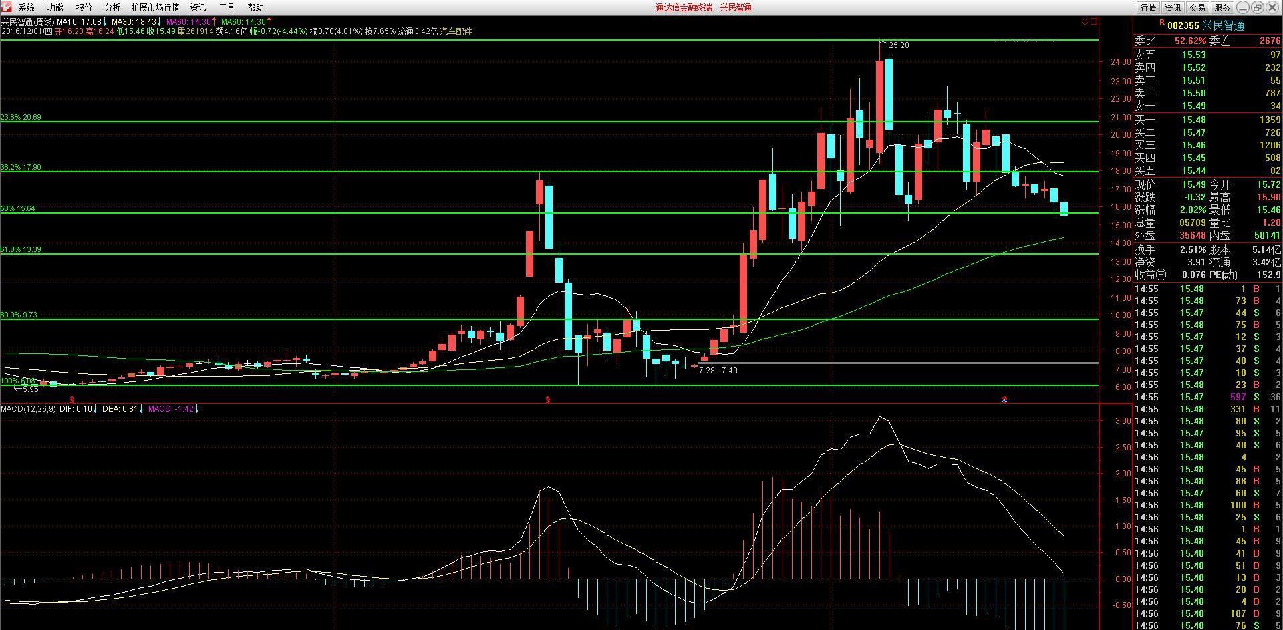Click the 服务 button at top right

click(x=1222, y=7)
